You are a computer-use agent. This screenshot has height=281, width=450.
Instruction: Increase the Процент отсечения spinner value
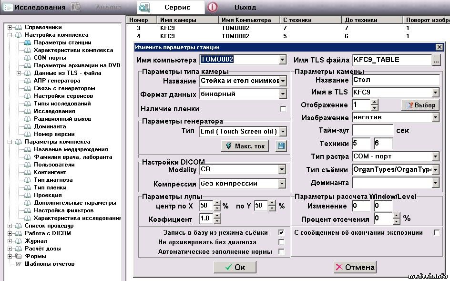click(x=397, y=217)
